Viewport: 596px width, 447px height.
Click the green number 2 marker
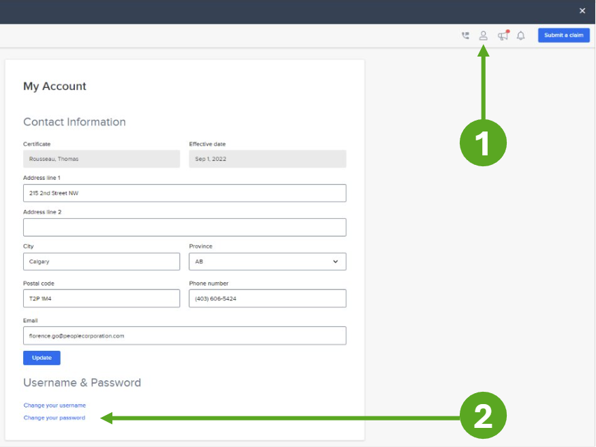pyautogui.click(x=483, y=417)
